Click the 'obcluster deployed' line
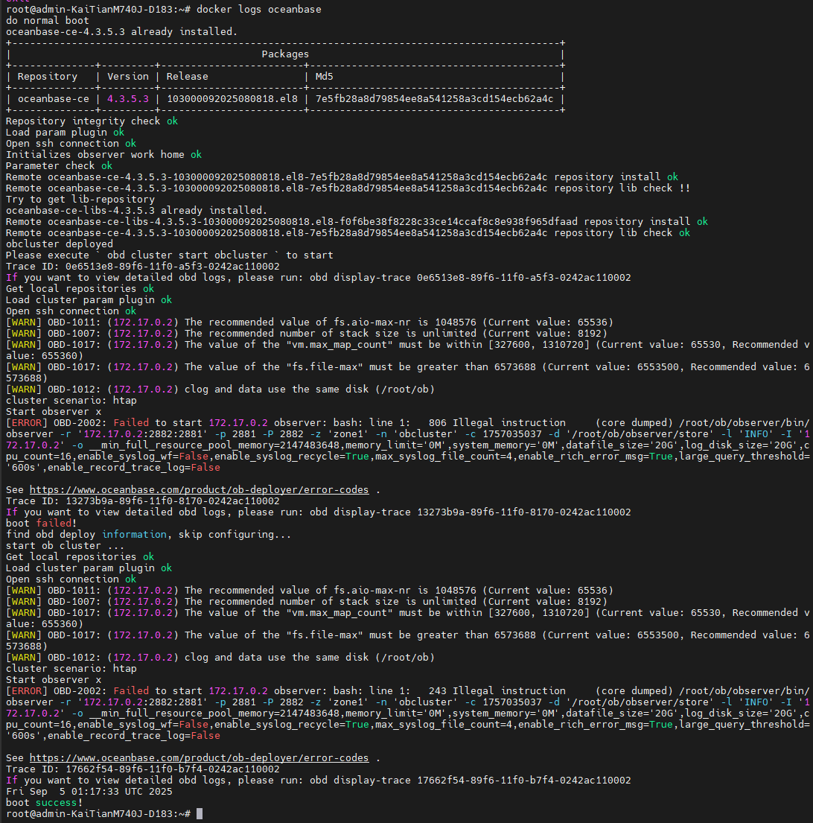 [x=60, y=244]
